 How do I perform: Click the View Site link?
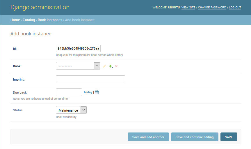tap(188, 8)
